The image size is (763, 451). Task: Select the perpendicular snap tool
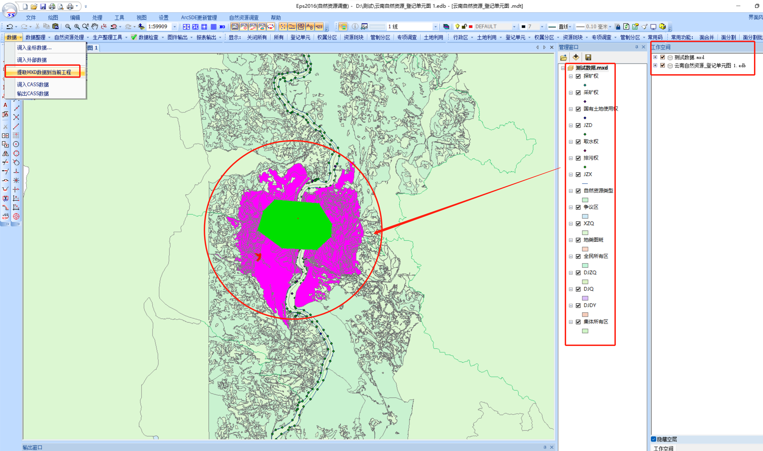16,171
